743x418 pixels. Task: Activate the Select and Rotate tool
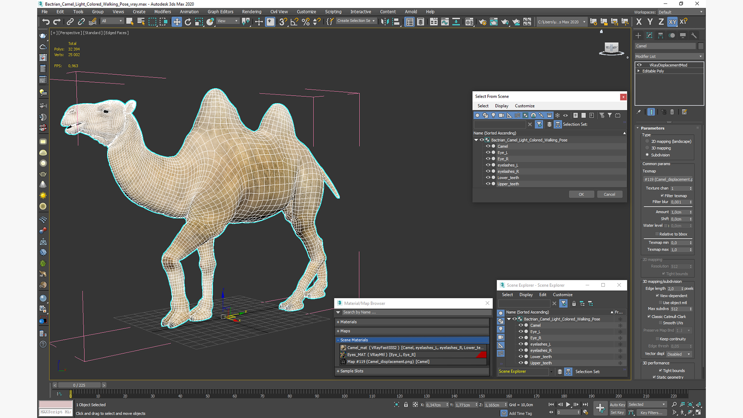(188, 22)
